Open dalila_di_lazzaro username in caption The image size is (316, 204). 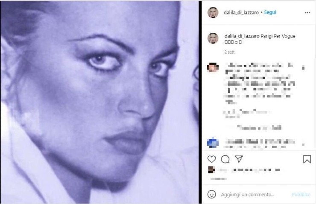[242, 36]
